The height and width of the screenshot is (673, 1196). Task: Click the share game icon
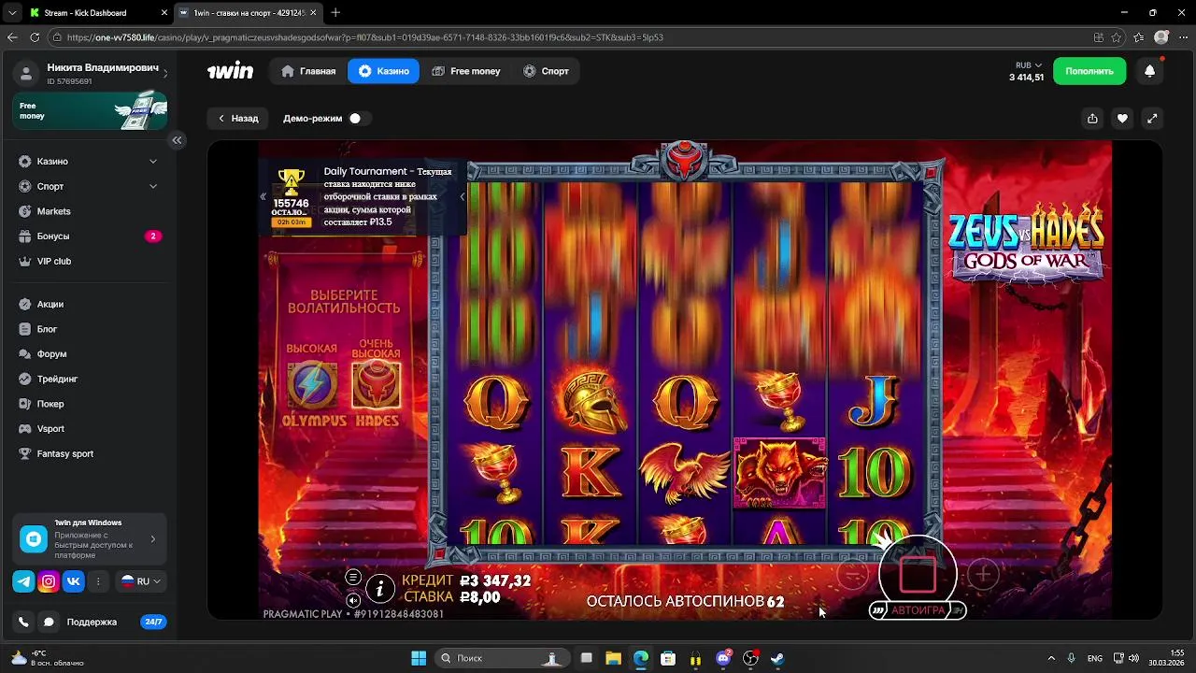pyautogui.click(x=1092, y=119)
